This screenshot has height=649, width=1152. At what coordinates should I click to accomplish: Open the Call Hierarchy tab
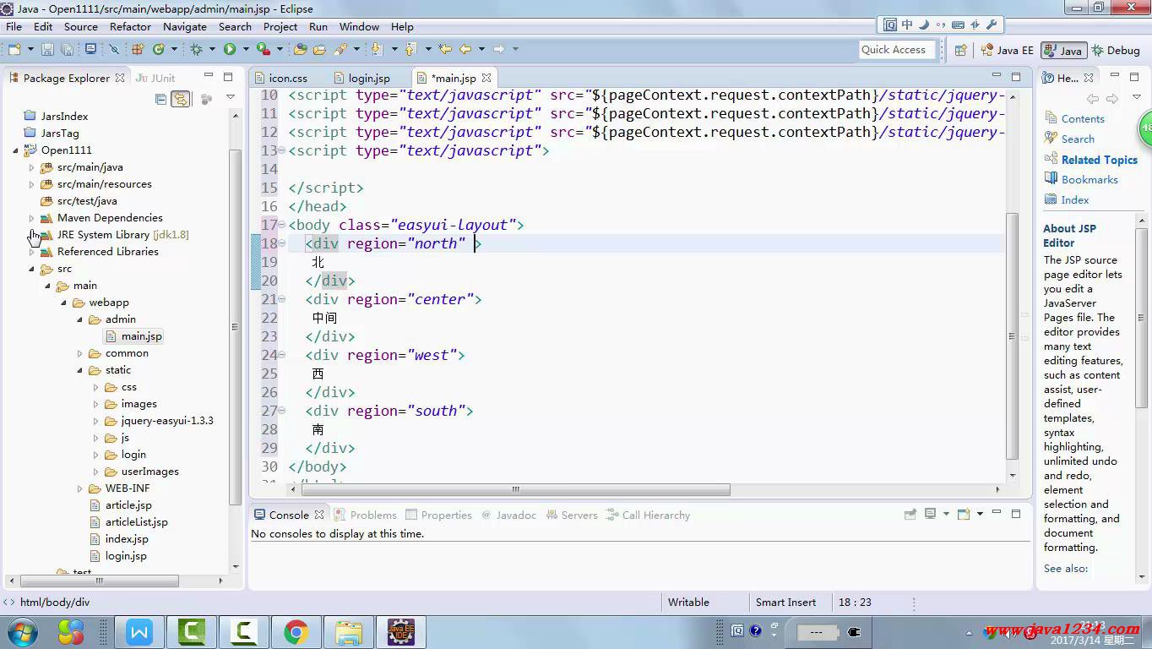[648, 515]
